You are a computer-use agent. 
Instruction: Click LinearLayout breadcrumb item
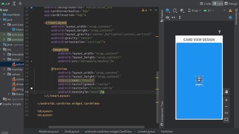[146, 131]
